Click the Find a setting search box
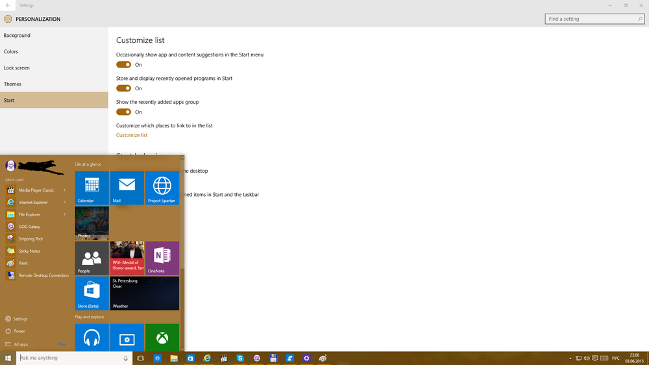Image resolution: width=649 pixels, height=365 pixels. 591,19
